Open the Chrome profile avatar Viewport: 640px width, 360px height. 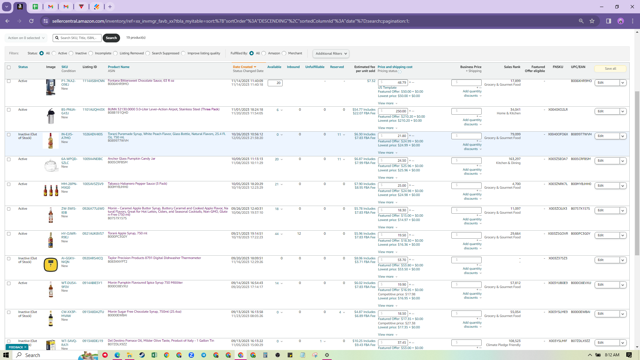[x=621, y=21]
